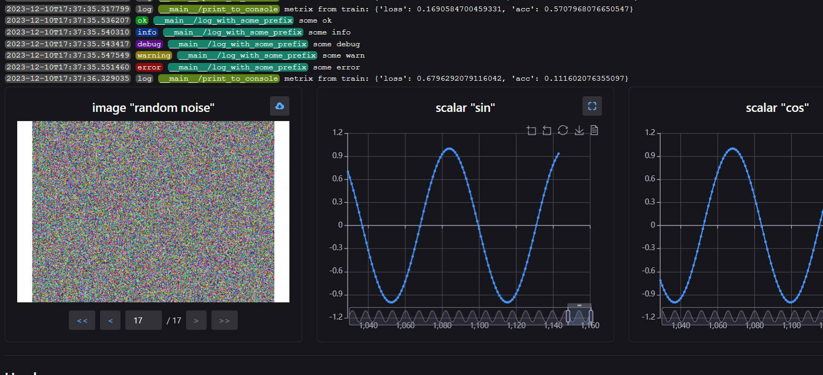Click the next image > button

pos(196,320)
